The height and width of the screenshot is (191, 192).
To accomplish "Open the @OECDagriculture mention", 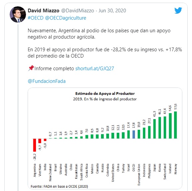I will click(x=66, y=18).
